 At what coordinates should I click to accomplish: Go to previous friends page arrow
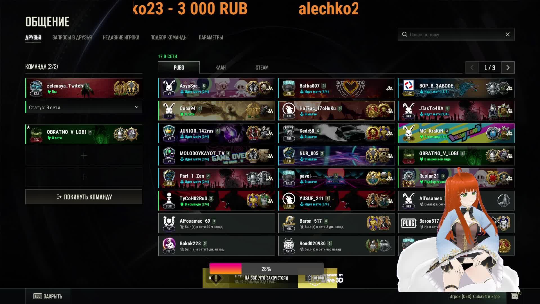coord(472,68)
